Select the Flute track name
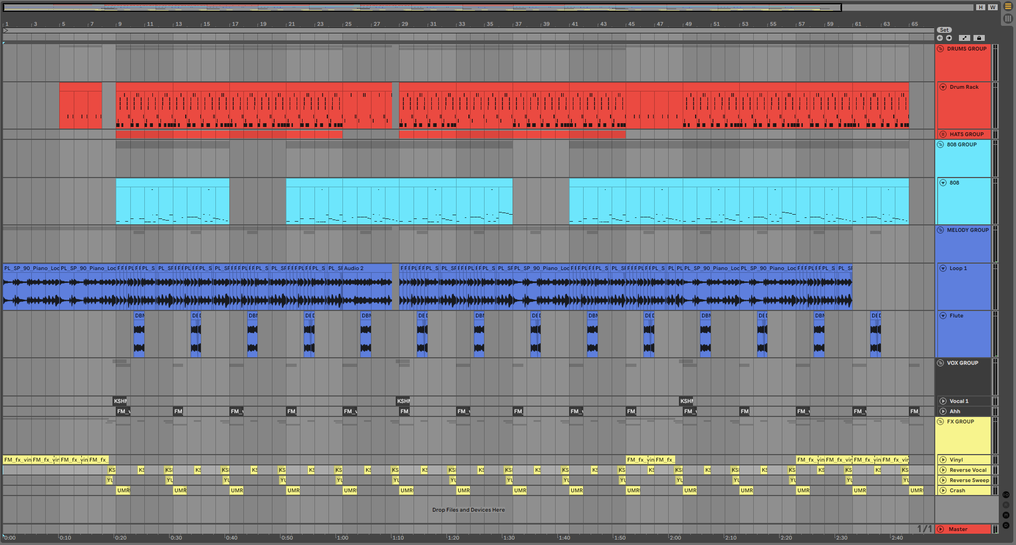Image resolution: width=1016 pixels, height=545 pixels. click(956, 315)
